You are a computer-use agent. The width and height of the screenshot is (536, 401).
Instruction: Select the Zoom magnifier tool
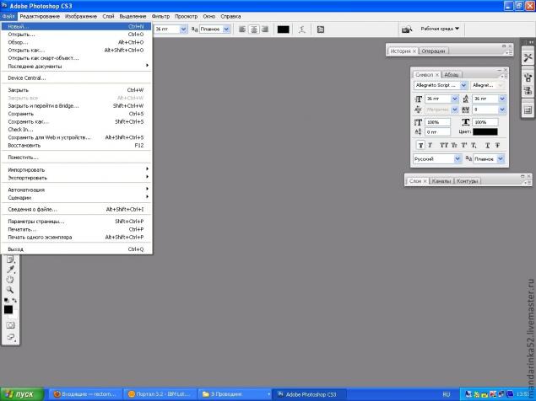[x=10, y=290]
